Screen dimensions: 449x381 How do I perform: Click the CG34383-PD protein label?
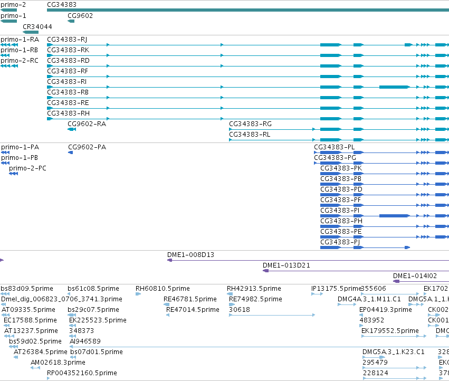click(341, 189)
